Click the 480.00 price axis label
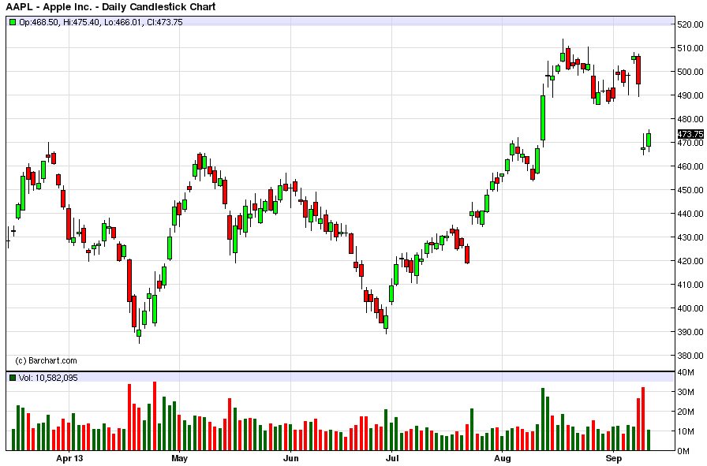Screen dimensions: 707x466 pos(690,119)
